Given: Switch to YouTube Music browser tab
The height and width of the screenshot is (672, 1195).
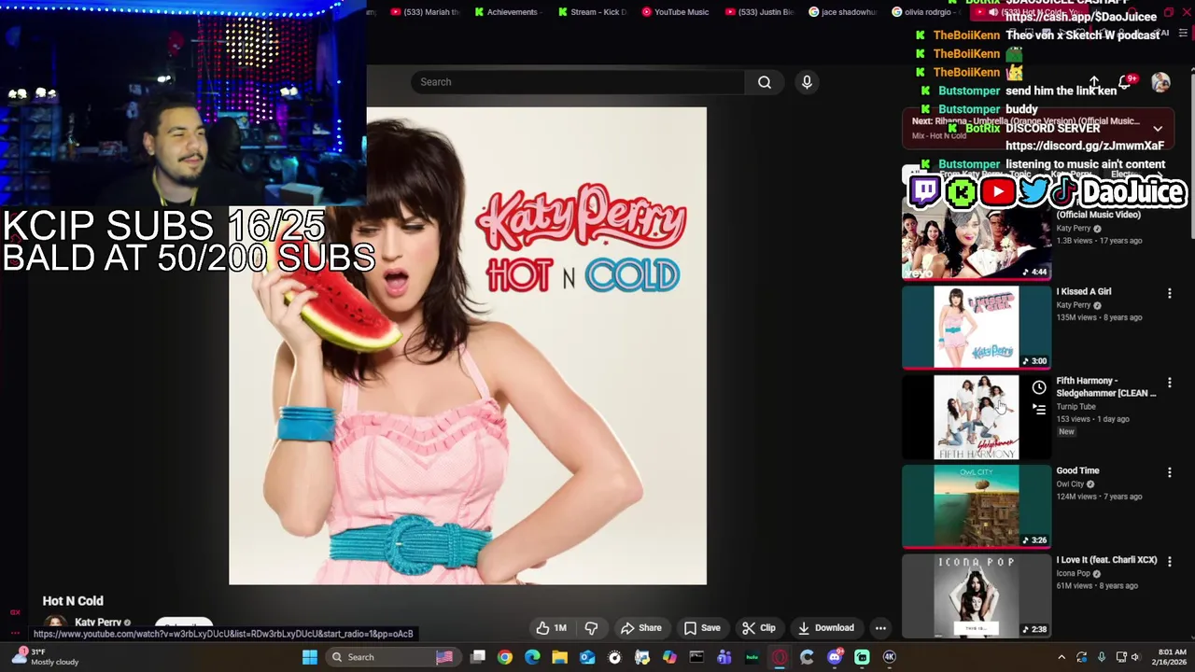Looking at the screenshot, I should point(674,12).
